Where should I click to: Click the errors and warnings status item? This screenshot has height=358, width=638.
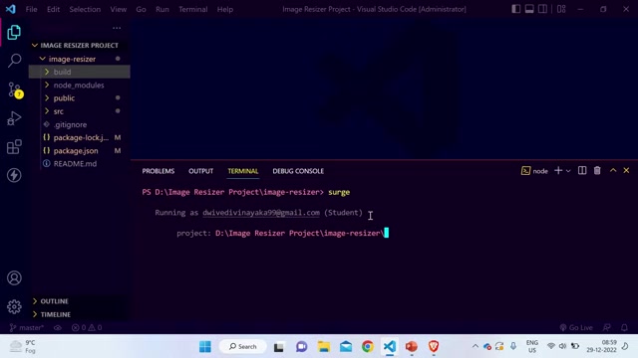point(87,327)
